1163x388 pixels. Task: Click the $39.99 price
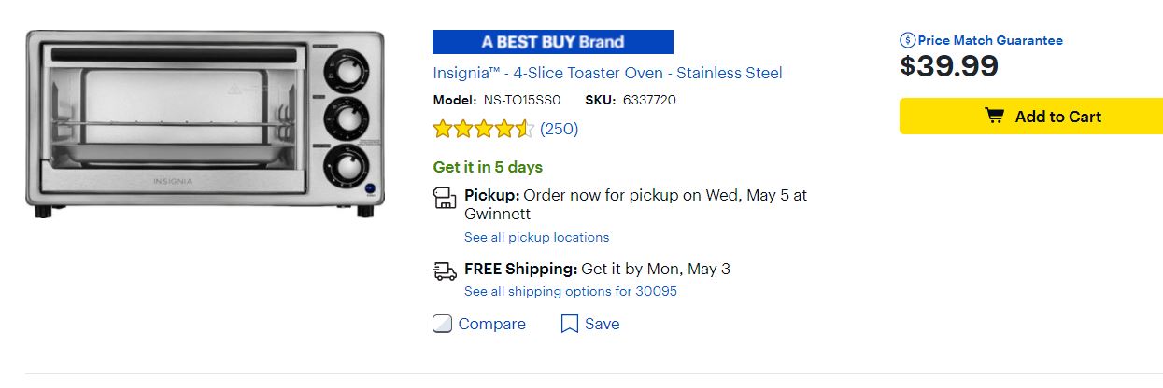click(x=949, y=66)
